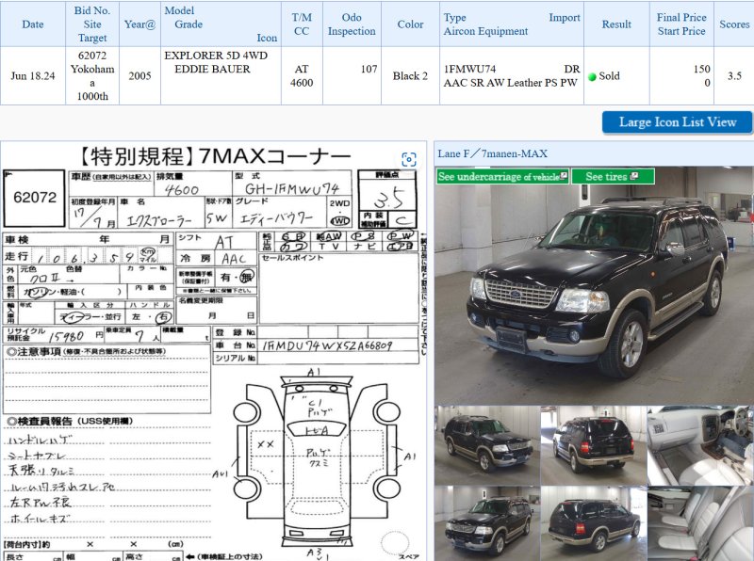Click the Odo Inspection column header
754x561 pixels.
point(352,24)
